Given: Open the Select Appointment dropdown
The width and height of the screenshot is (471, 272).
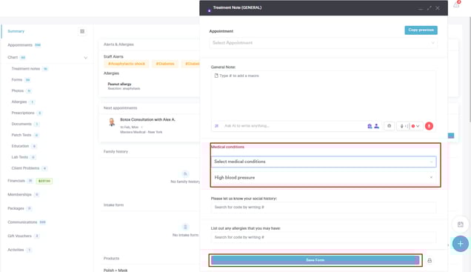Looking at the screenshot, I should pos(323,43).
